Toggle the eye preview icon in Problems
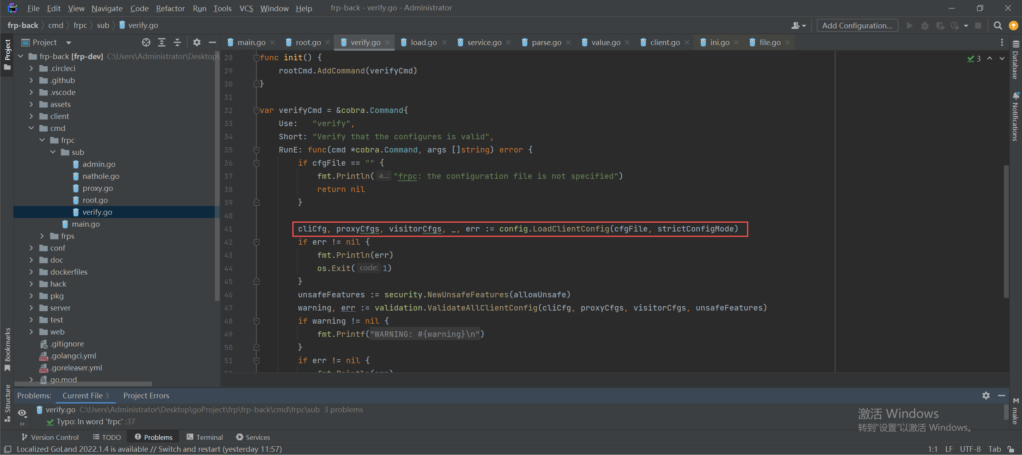 coord(22,413)
